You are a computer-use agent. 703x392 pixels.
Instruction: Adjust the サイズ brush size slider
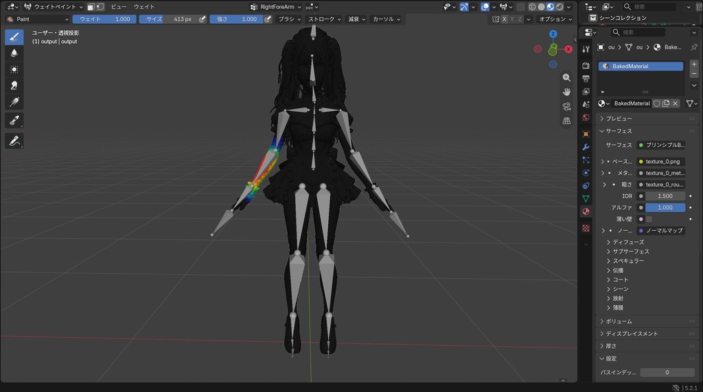tap(168, 19)
